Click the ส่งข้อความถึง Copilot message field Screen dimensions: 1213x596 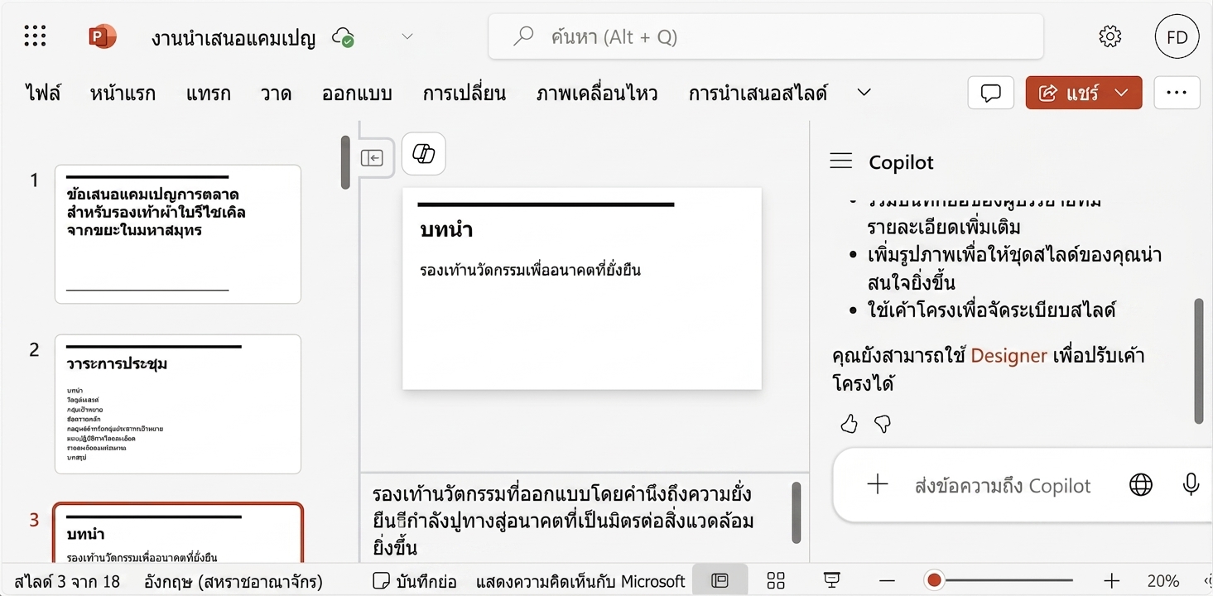(1003, 486)
